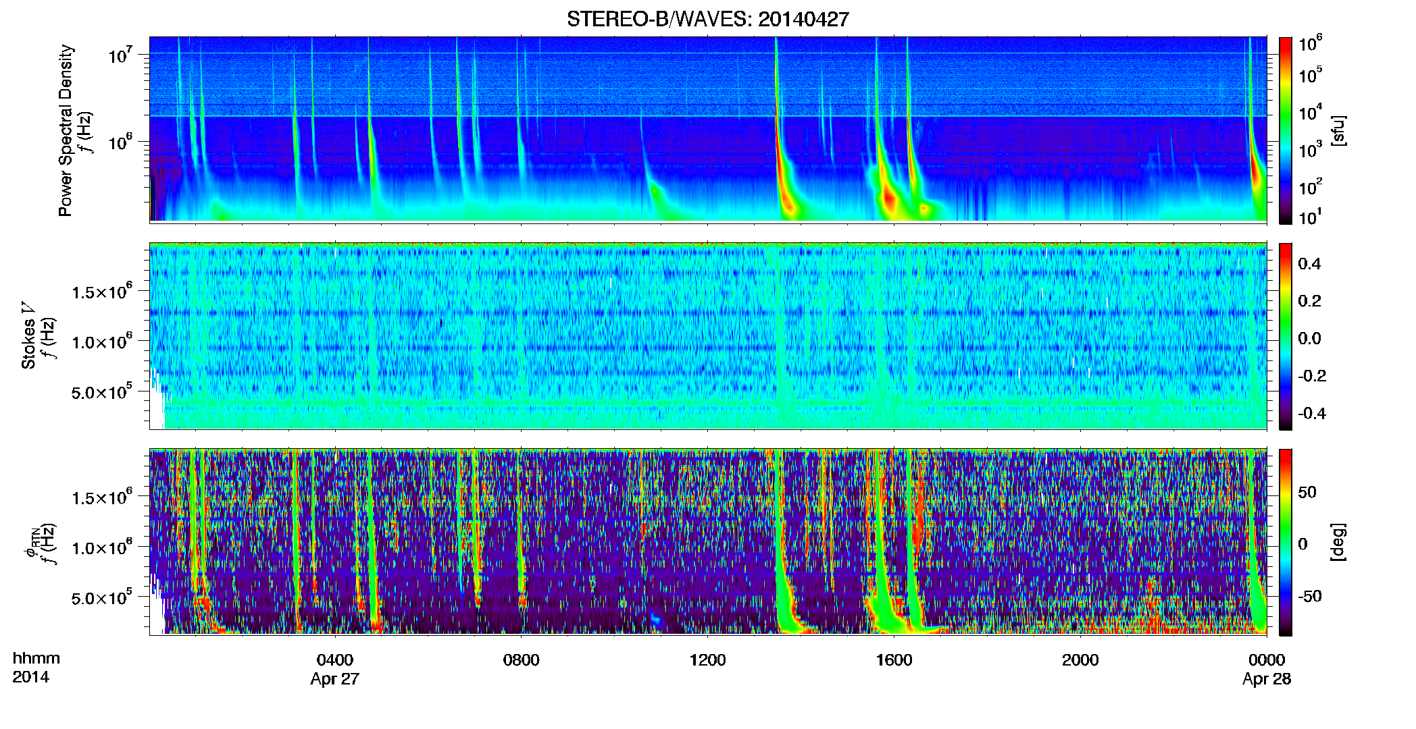
Task: Click the hhmm axis label
Action: point(36,659)
